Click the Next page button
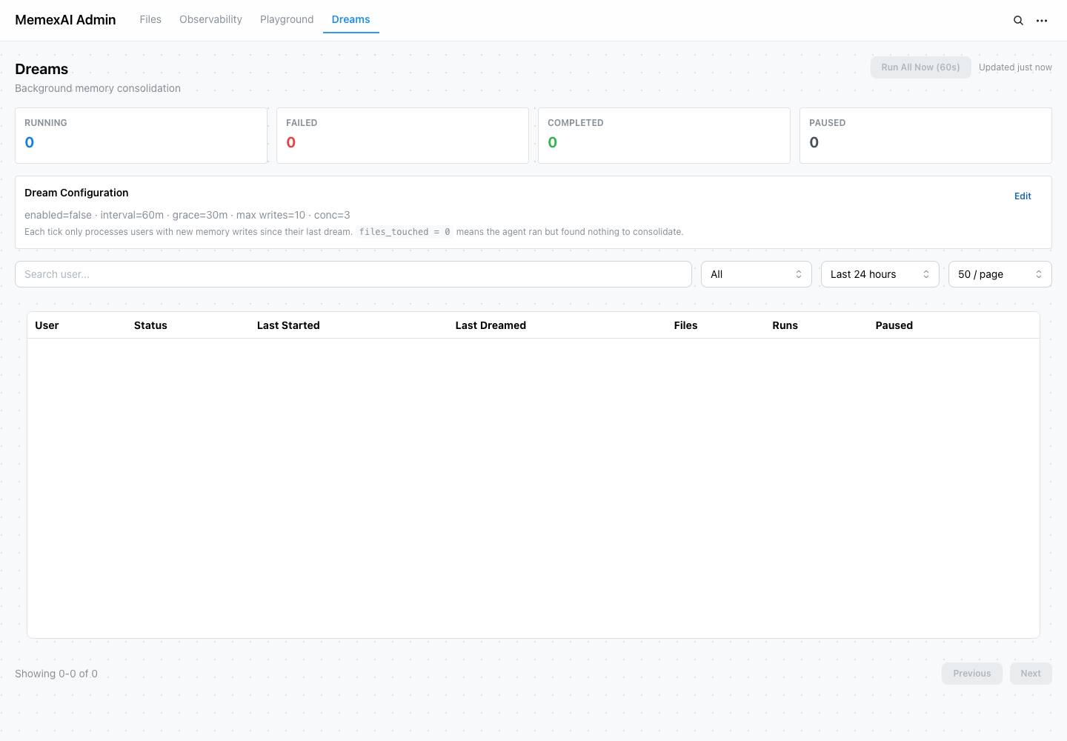 coord(1031,674)
